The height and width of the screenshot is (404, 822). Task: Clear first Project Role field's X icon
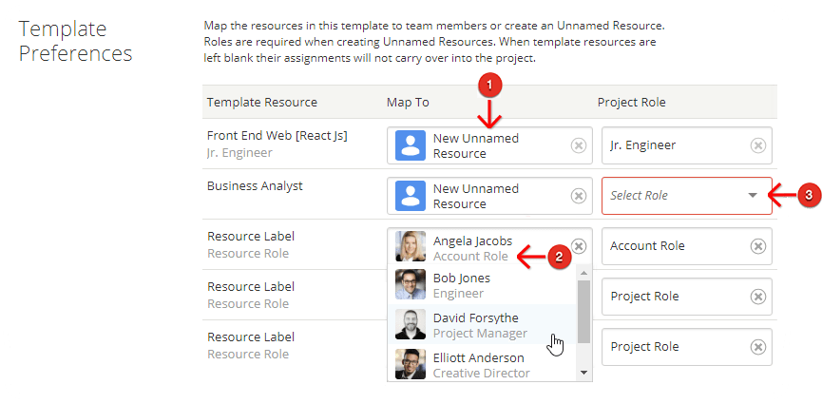point(758,297)
